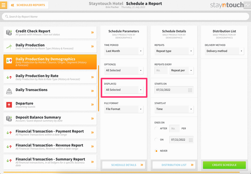Click the Financial Transaction Payment Report arrows icon
This screenshot has width=251, height=174.
pyautogui.click(x=9, y=133)
